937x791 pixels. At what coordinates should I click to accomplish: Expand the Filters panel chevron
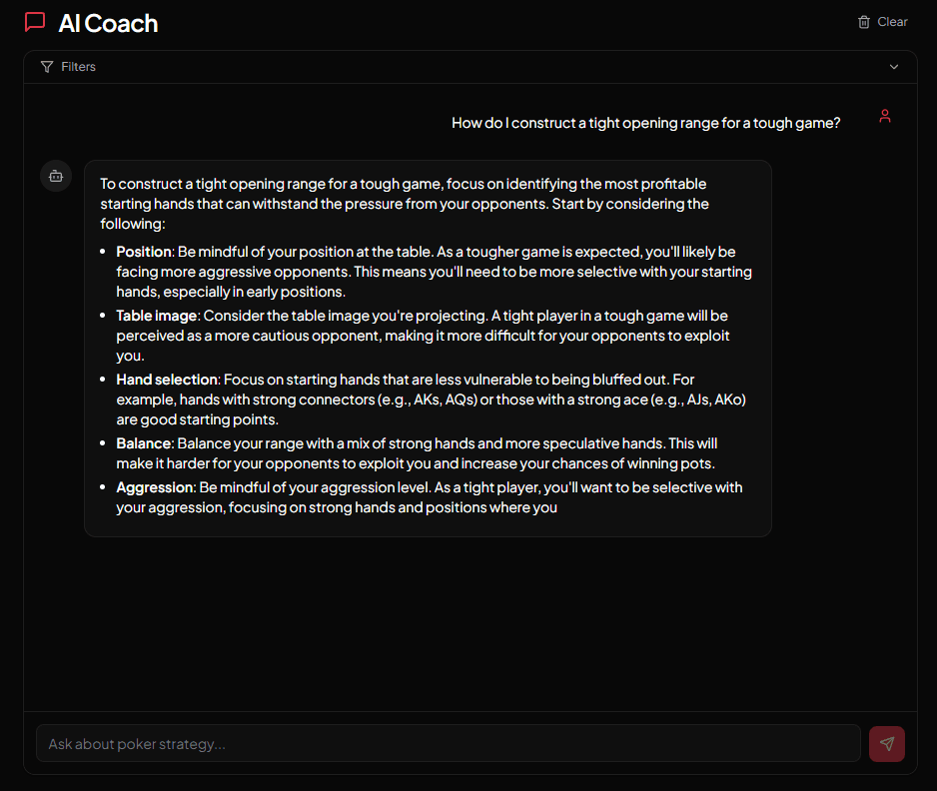(894, 66)
